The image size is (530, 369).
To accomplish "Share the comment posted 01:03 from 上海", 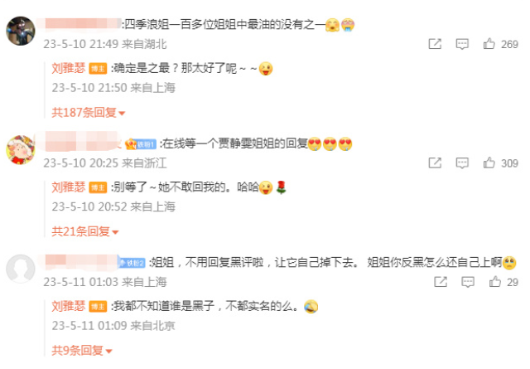I will coord(441,282).
